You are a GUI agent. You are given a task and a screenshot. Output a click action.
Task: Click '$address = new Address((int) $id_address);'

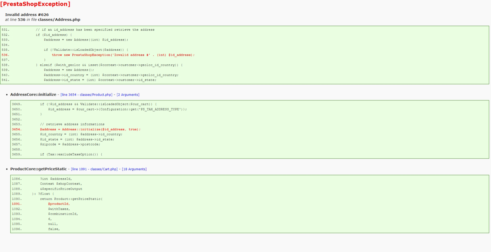coord(86,40)
